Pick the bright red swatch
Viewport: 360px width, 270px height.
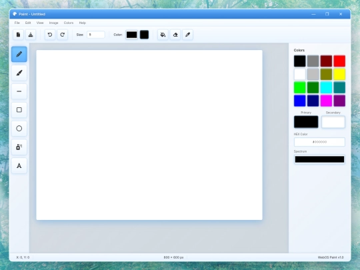[x=339, y=61]
